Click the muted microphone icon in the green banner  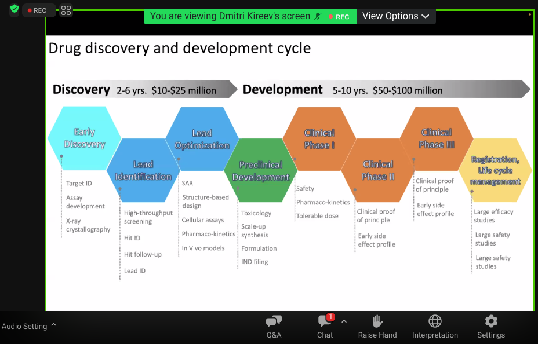click(318, 17)
